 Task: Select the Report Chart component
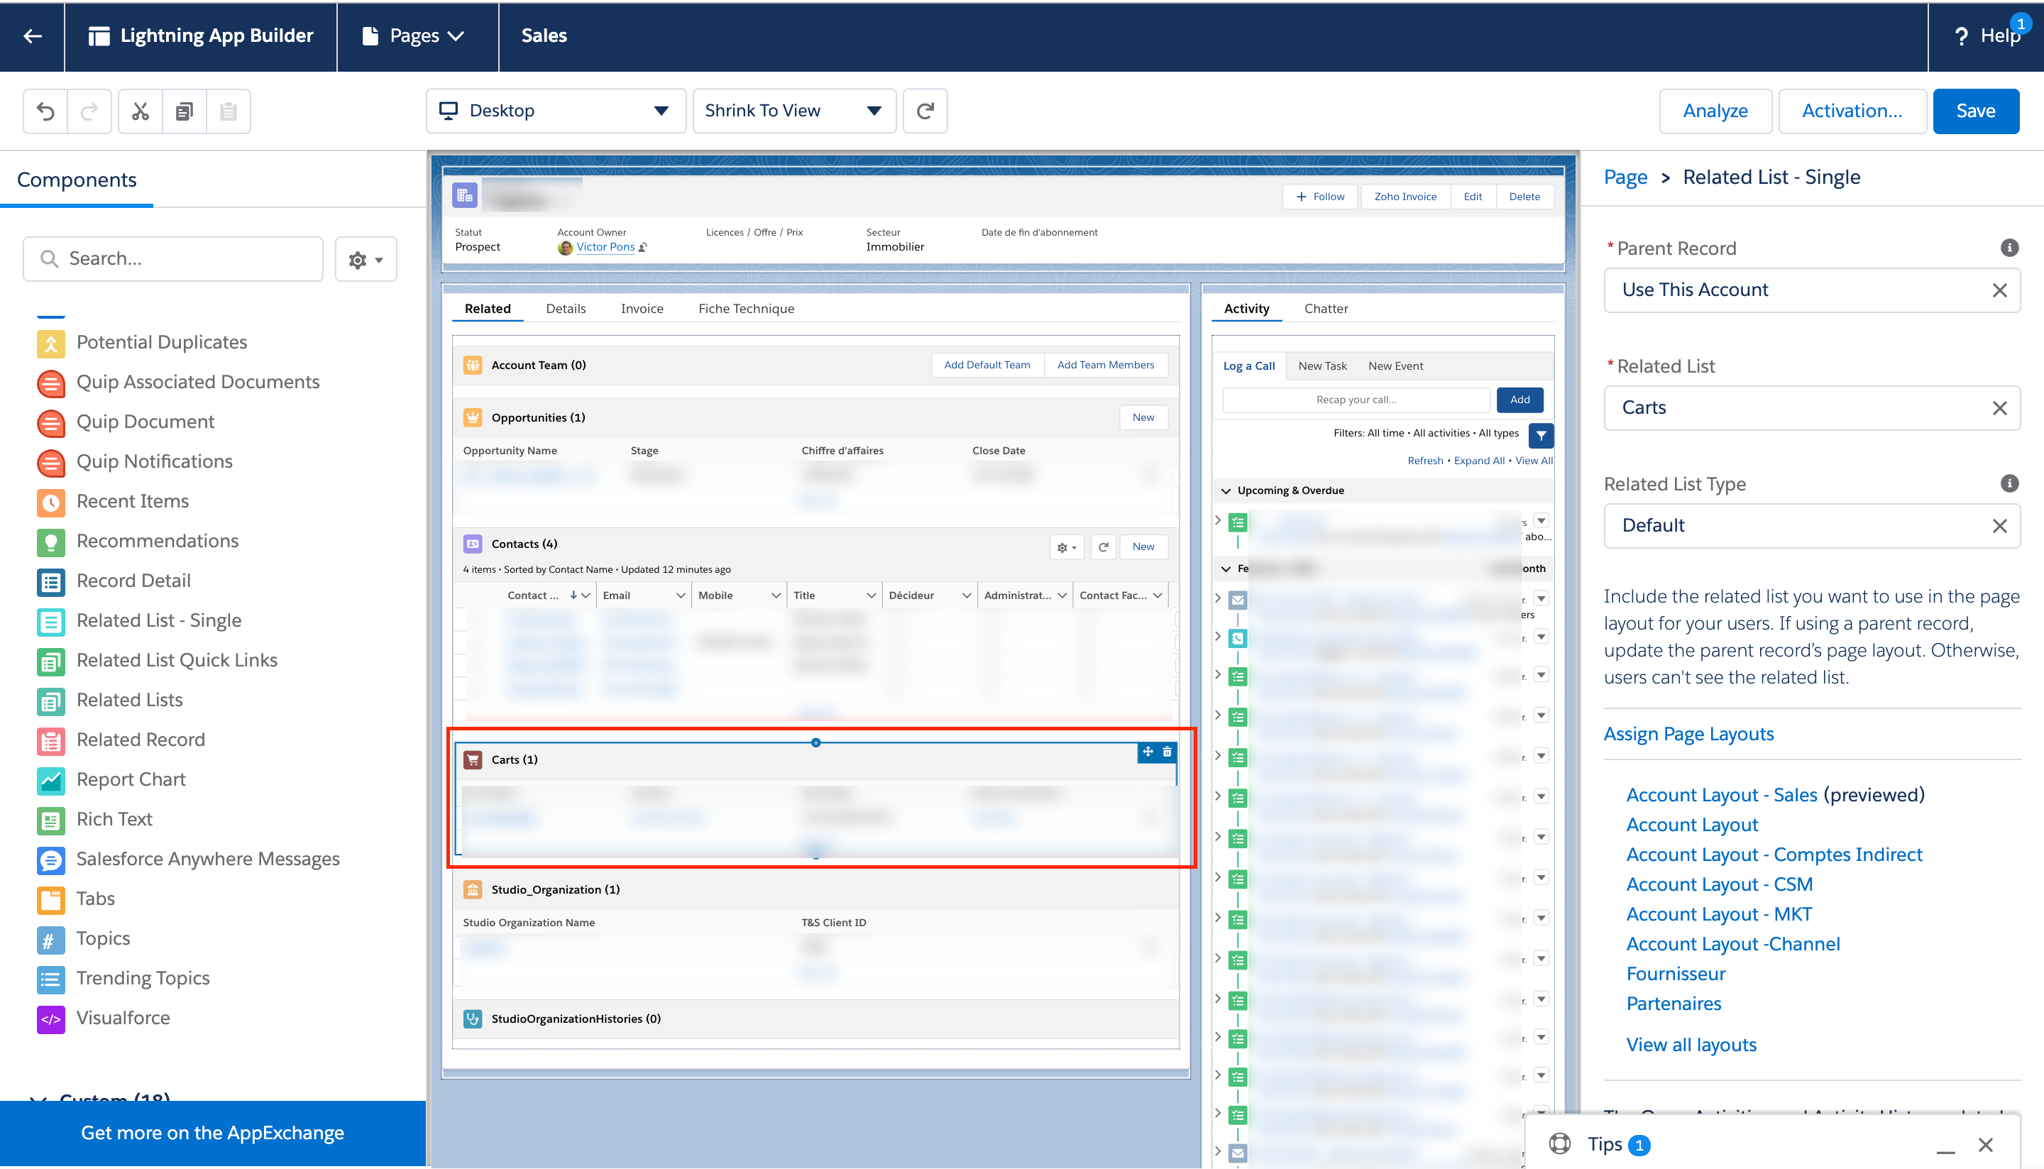click(131, 779)
